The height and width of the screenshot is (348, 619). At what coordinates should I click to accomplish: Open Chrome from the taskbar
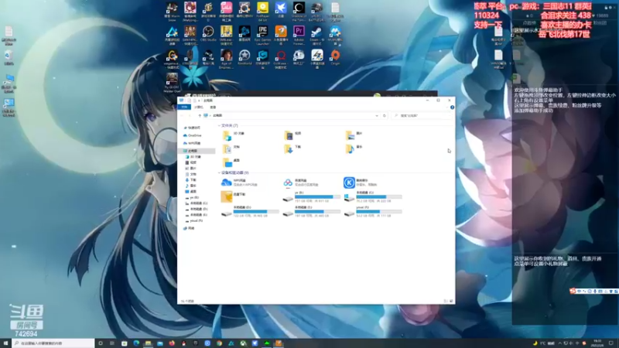pyautogui.click(x=219, y=343)
